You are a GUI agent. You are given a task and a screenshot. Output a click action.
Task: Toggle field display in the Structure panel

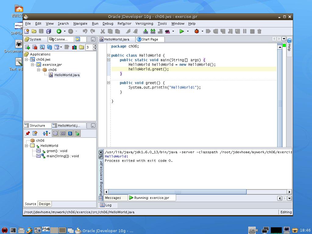click(55, 133)
